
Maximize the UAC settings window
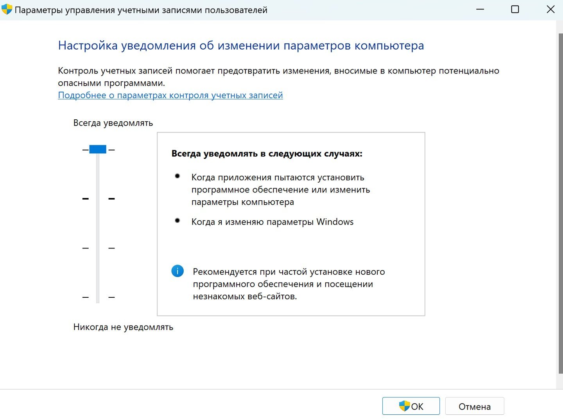tap(515, 9)
